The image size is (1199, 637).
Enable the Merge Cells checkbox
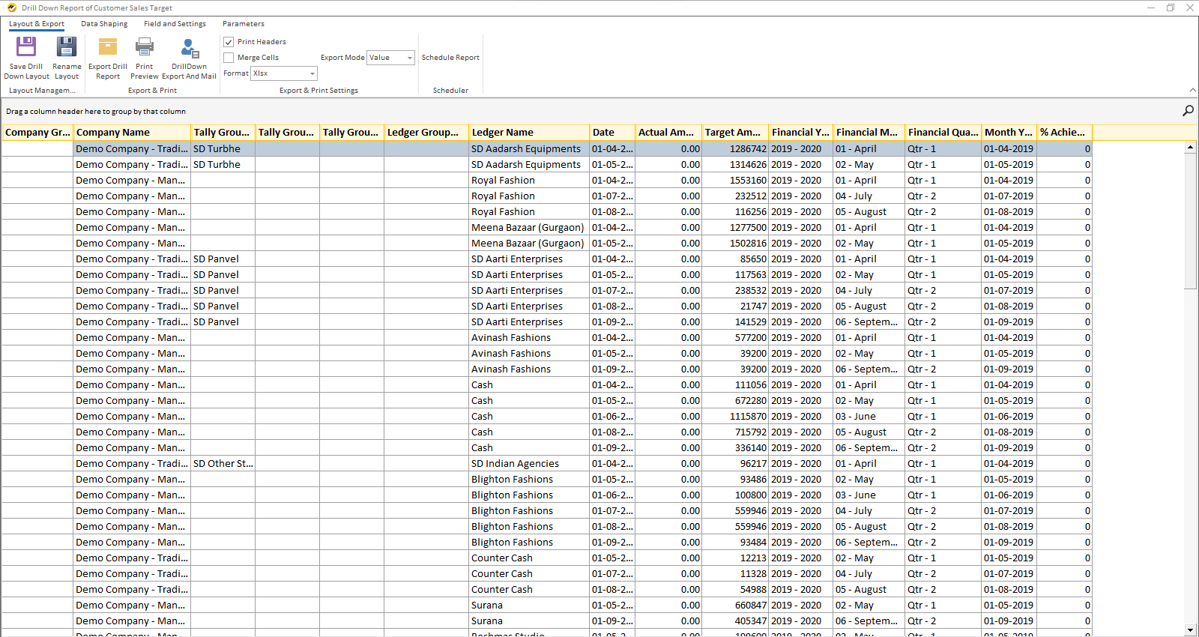coord(229,58)
